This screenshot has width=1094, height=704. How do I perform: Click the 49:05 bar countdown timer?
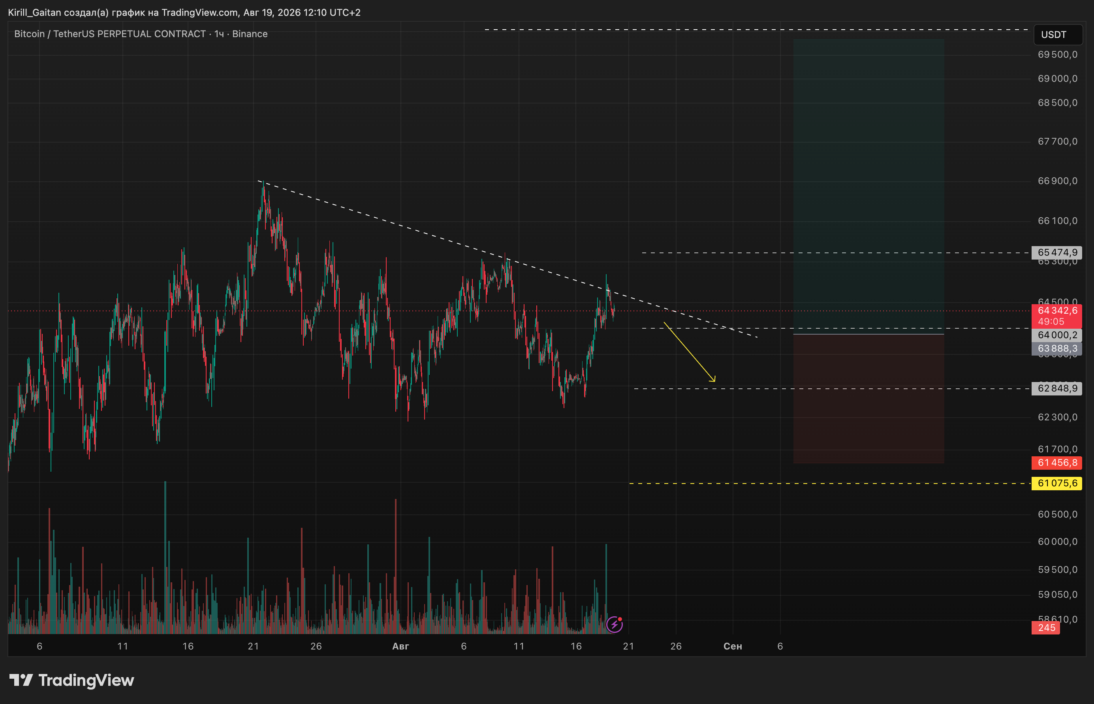pyautogui.click(x=1051, y=322)
